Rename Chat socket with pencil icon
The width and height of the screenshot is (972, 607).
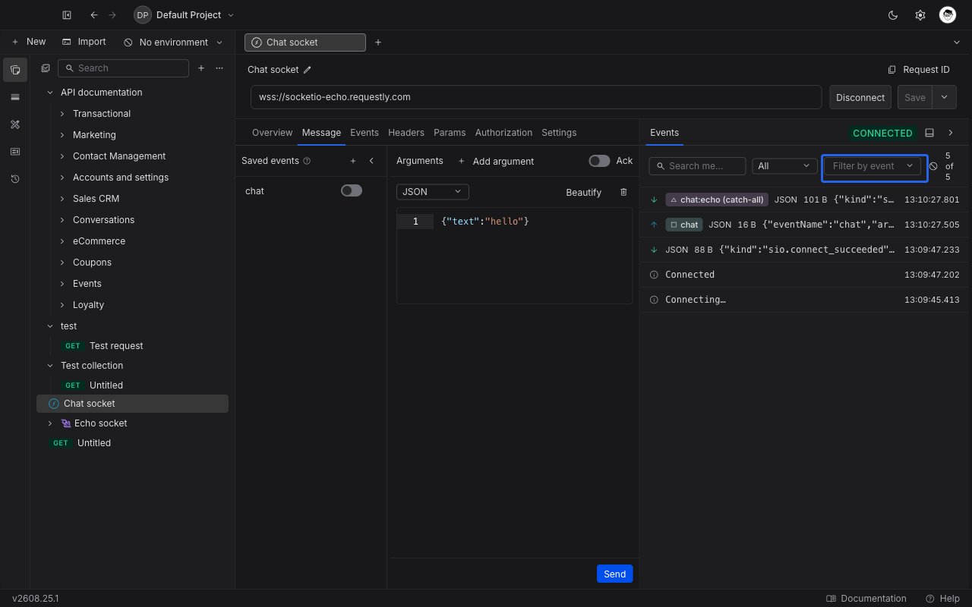click(308, 70)
